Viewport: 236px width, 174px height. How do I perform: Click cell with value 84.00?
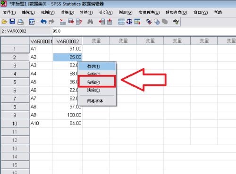click(67, 124)
